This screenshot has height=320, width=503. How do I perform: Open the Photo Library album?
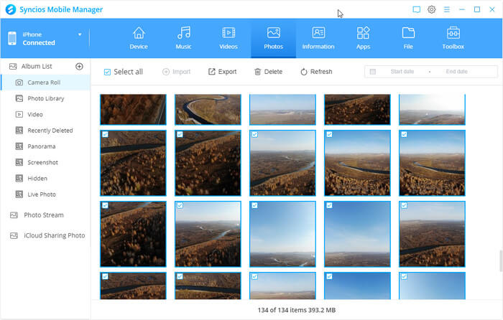tap(46, 98)
